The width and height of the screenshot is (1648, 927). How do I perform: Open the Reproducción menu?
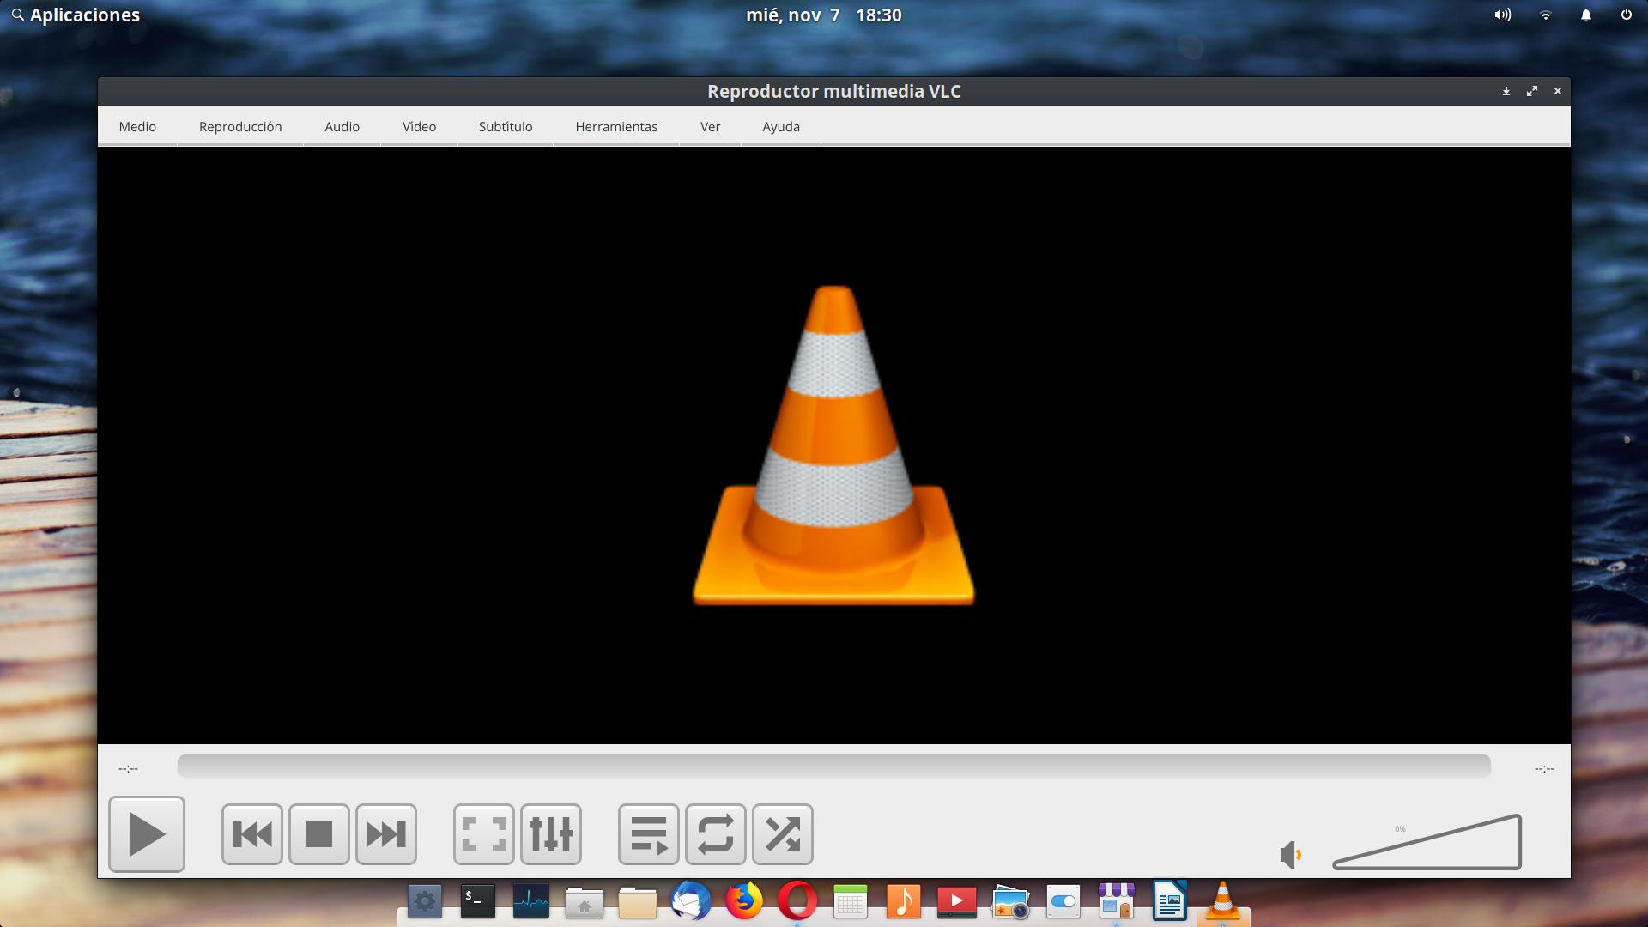click(240, 126)
